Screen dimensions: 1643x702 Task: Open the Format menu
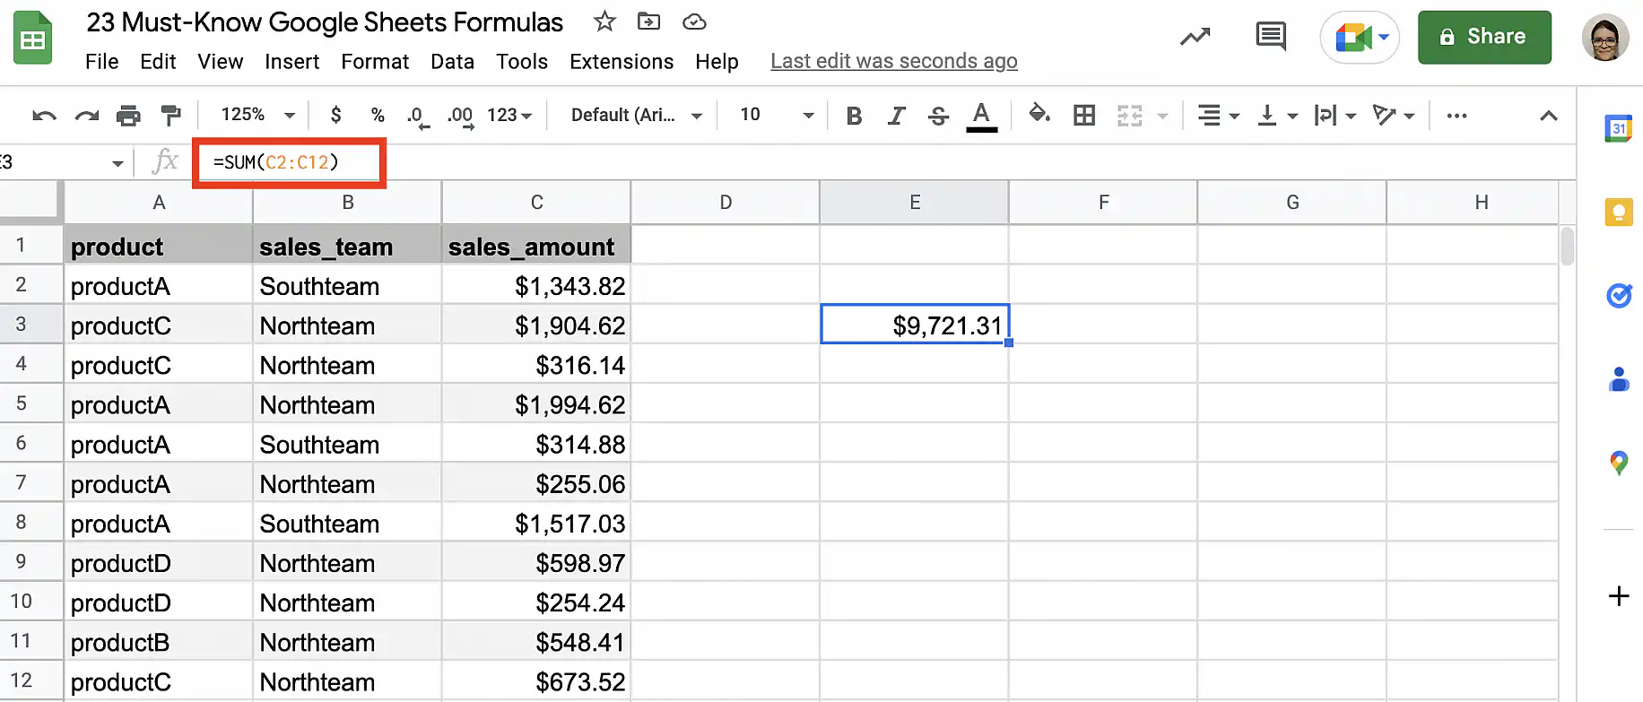point(375,62)
